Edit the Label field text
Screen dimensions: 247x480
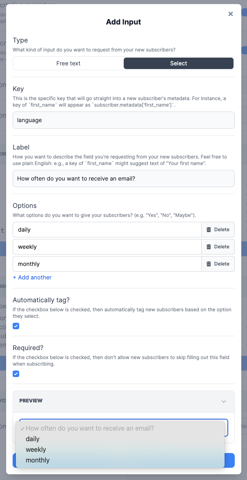[123, 179]
